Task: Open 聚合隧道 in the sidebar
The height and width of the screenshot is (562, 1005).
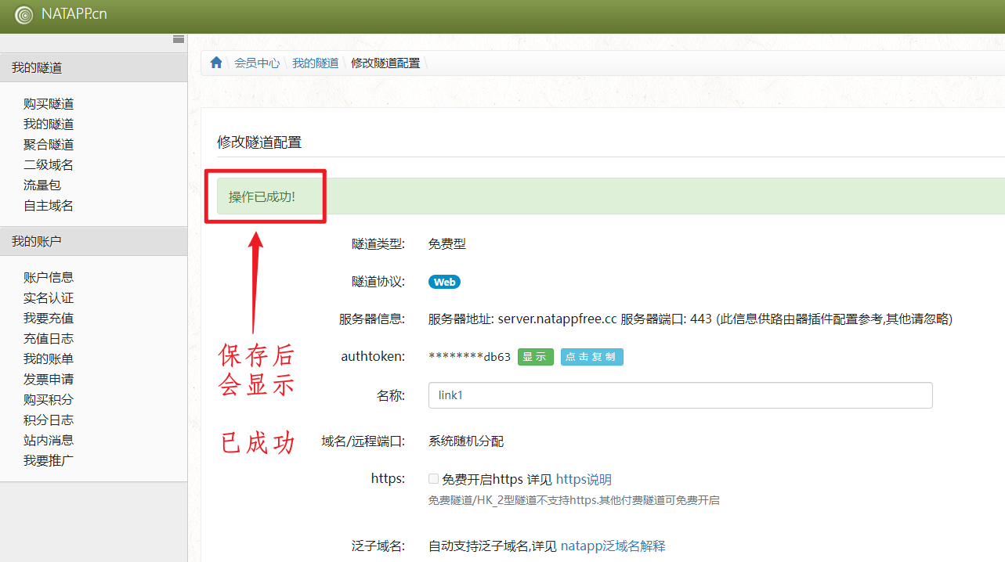Action: click(x=49, y=144)
